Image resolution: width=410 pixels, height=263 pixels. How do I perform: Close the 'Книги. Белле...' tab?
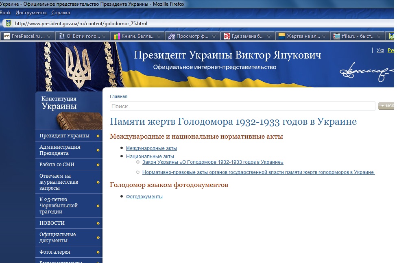tap(159, 37)
